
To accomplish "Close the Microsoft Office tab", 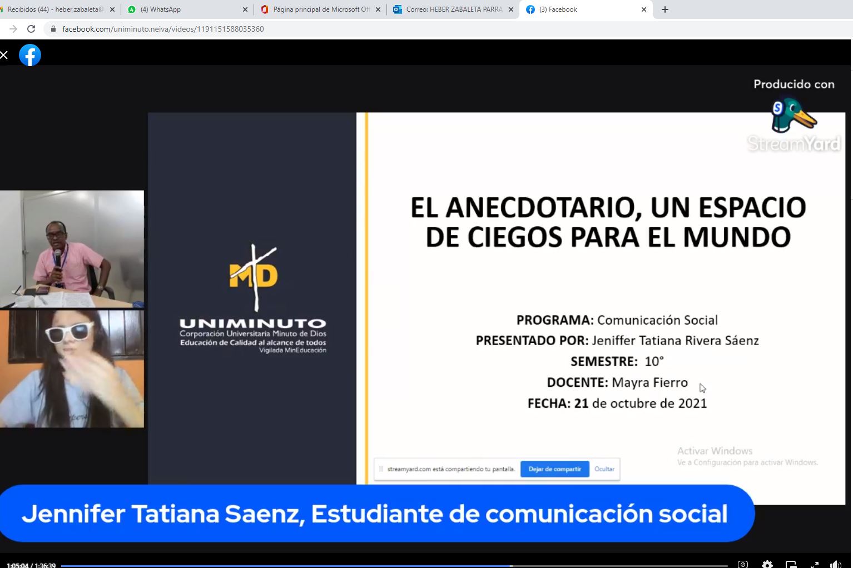I will pos(378,9).
